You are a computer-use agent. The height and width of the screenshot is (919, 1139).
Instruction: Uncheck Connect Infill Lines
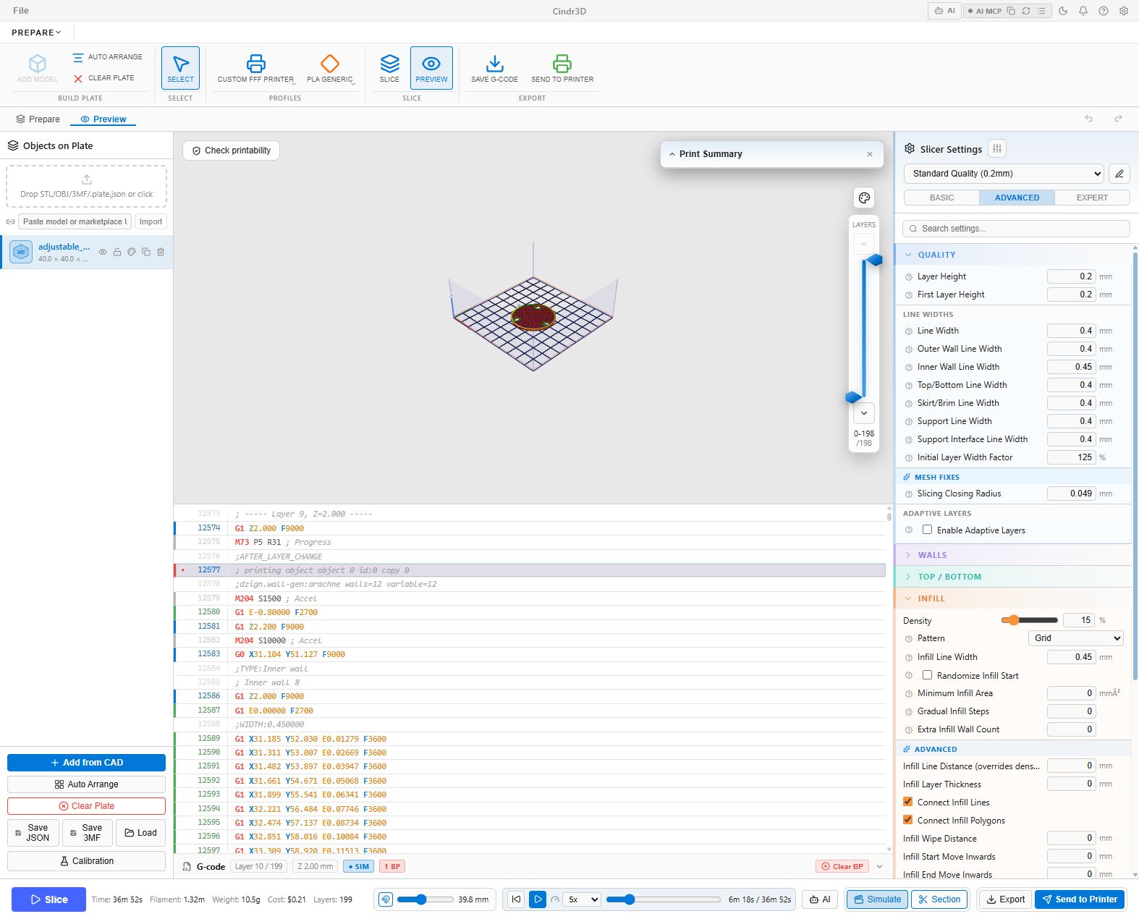pos(907,802)
